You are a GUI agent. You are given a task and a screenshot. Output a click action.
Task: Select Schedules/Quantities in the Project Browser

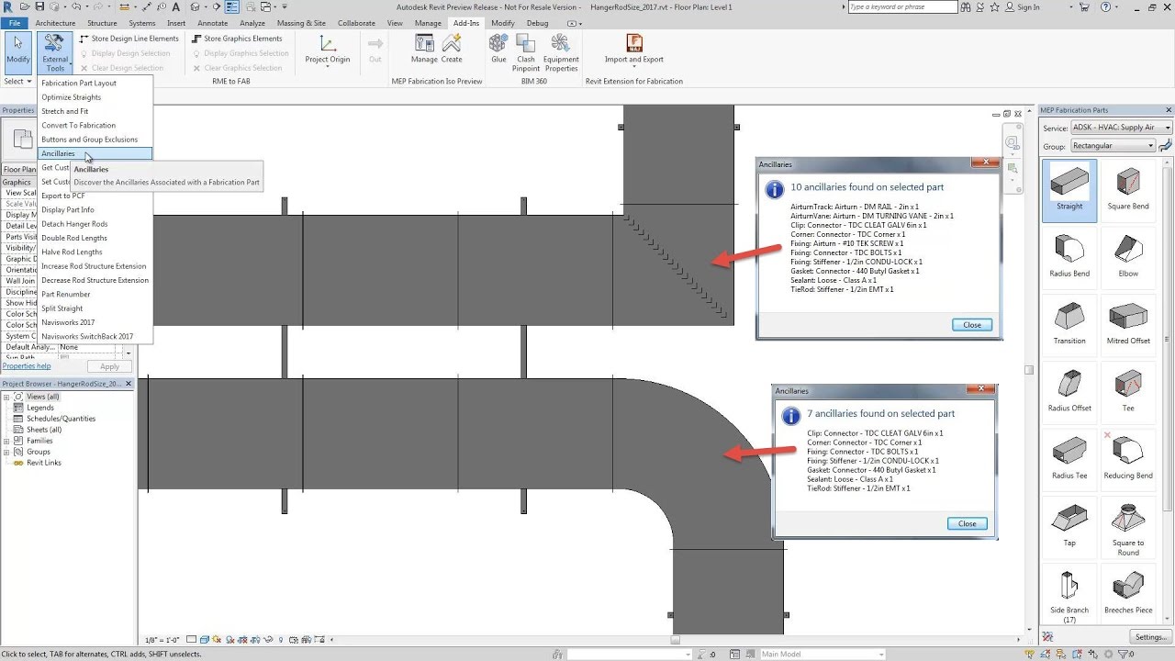click(x=61, y=419)
